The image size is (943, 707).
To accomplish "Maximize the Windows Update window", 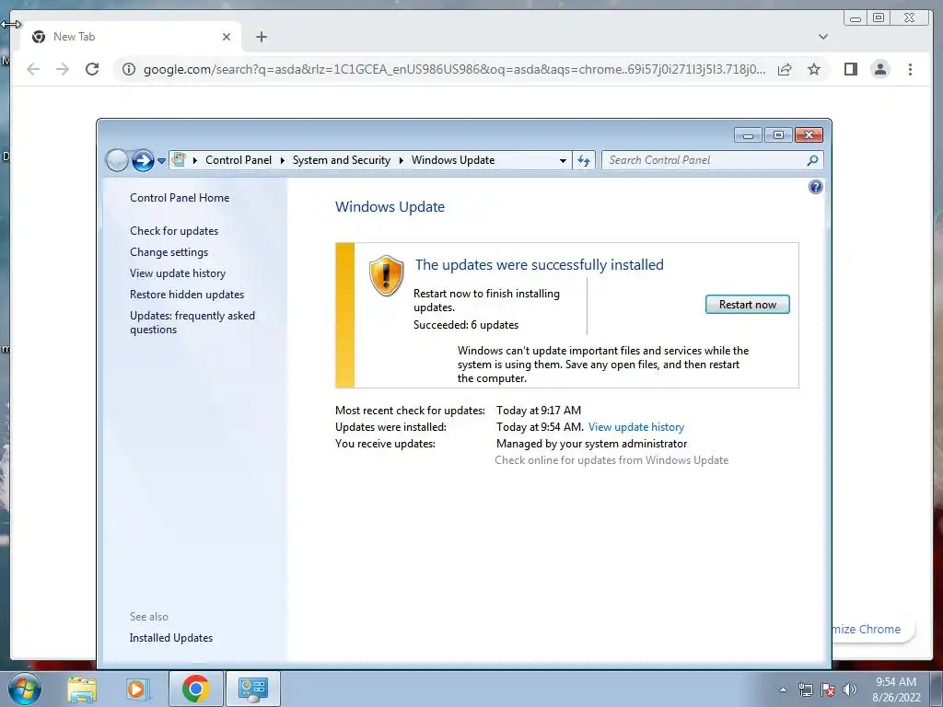I will (778, 135).
